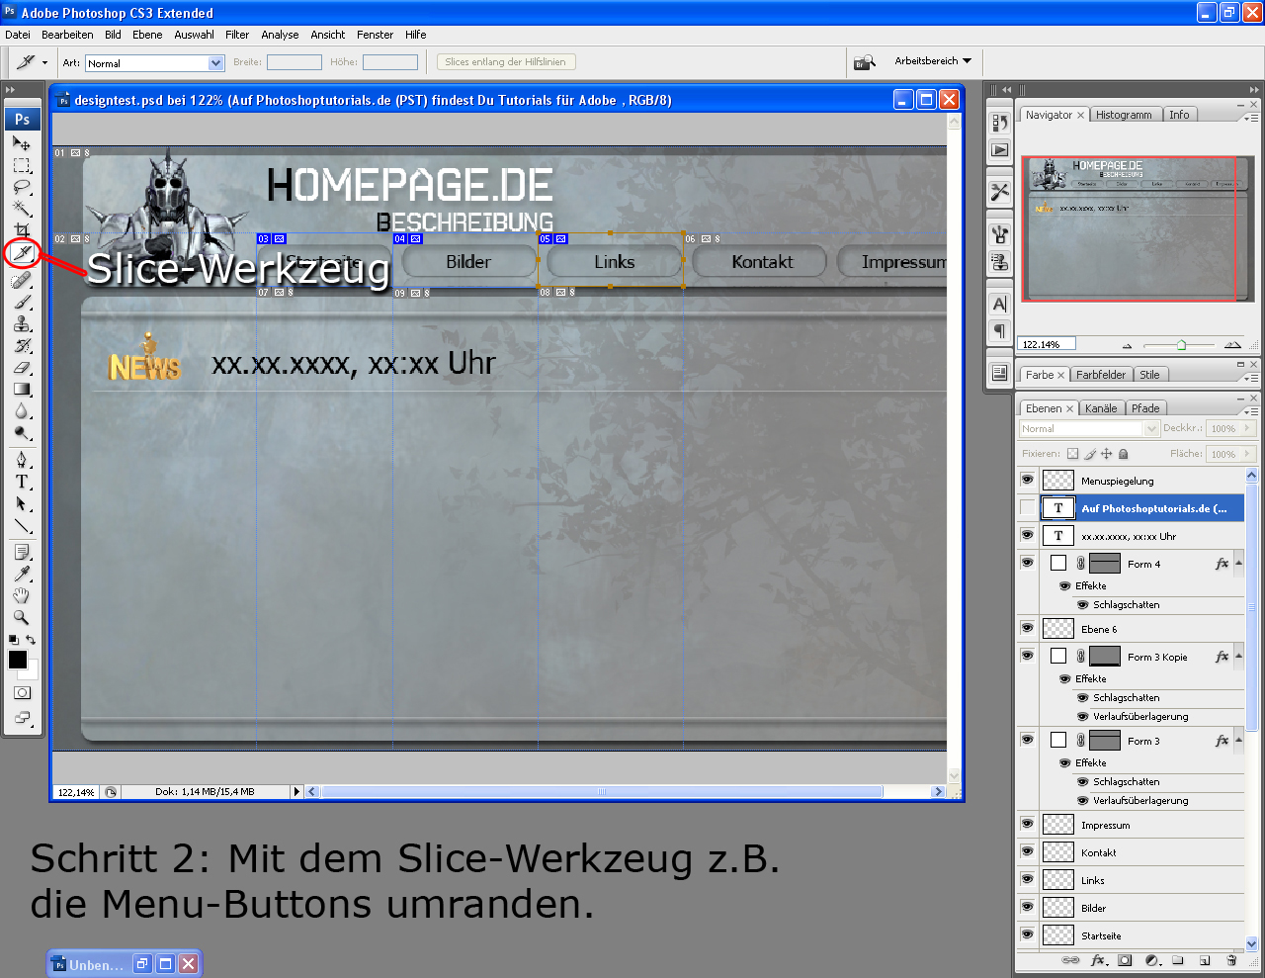The width and height of the screenshot is (1265, 978).
Task: Hide the Startseite layer via eye icon
Action: (1028, 934)
